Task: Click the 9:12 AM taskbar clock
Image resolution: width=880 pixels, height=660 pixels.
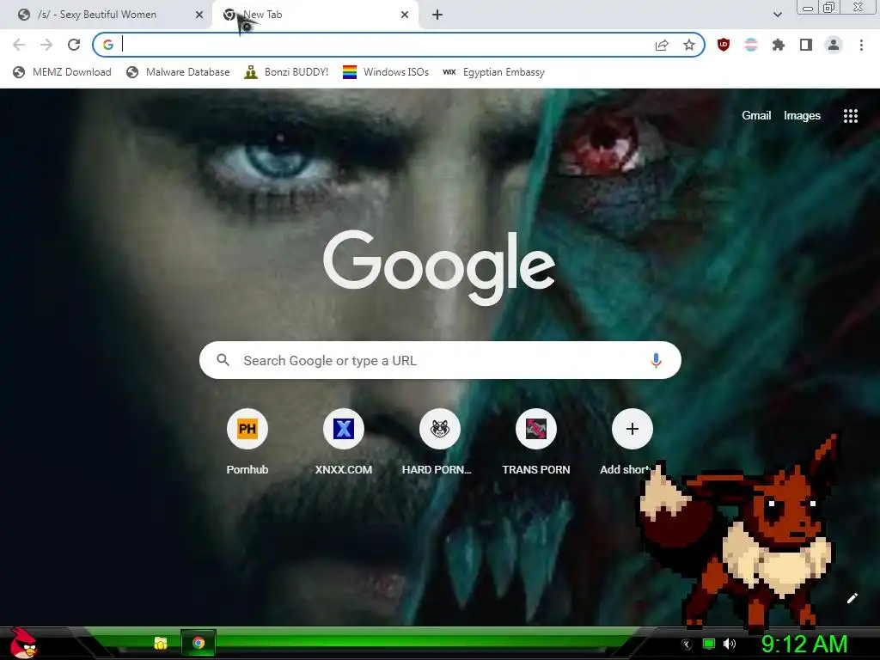Action: click(804, 645)
